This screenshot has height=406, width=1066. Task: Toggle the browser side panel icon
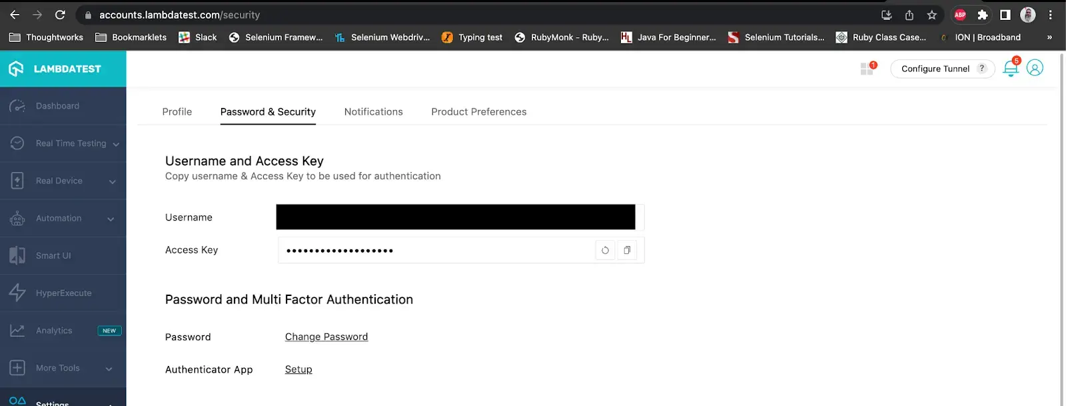(1005, 15)
